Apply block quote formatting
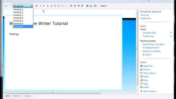Screen dimensions: 176x99 coord(62,6)
